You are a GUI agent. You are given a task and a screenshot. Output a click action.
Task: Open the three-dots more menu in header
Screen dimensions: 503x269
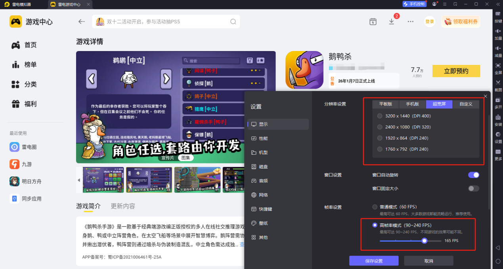(410, 21)
